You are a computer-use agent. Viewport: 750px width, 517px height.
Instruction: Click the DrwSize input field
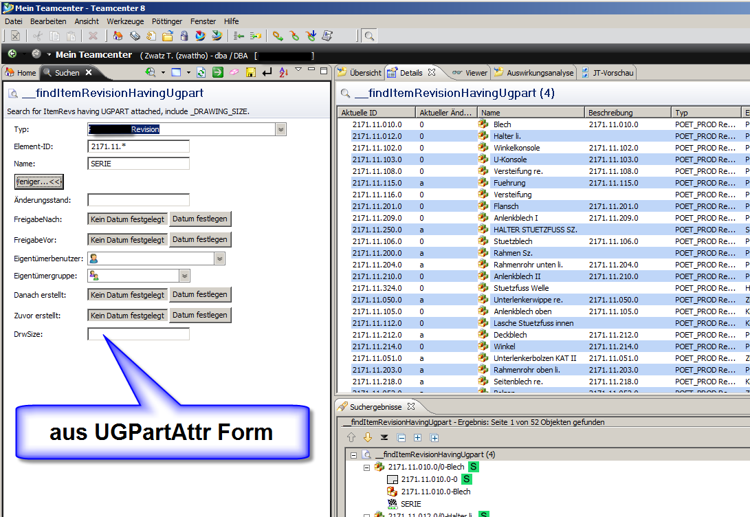139,334
